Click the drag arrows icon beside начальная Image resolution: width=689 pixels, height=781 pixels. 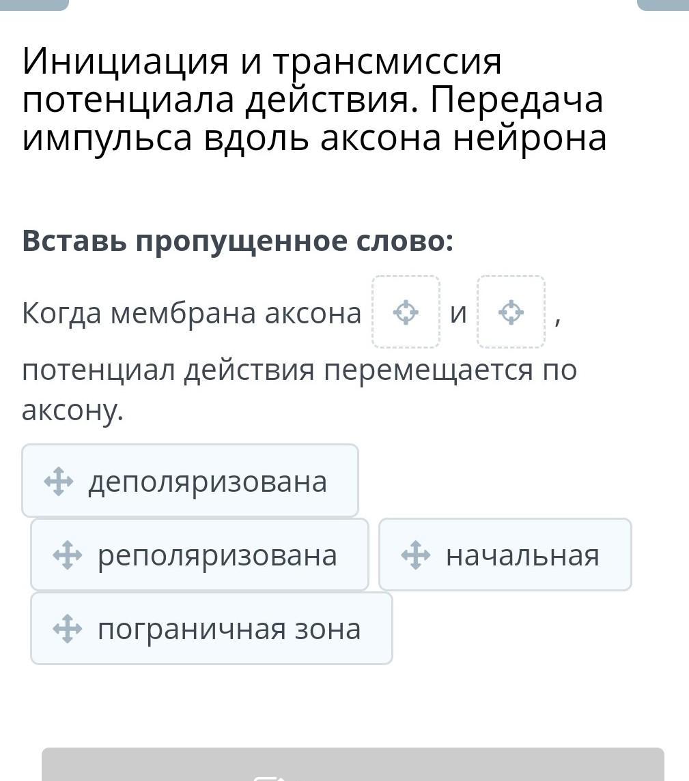click(416, 555)
